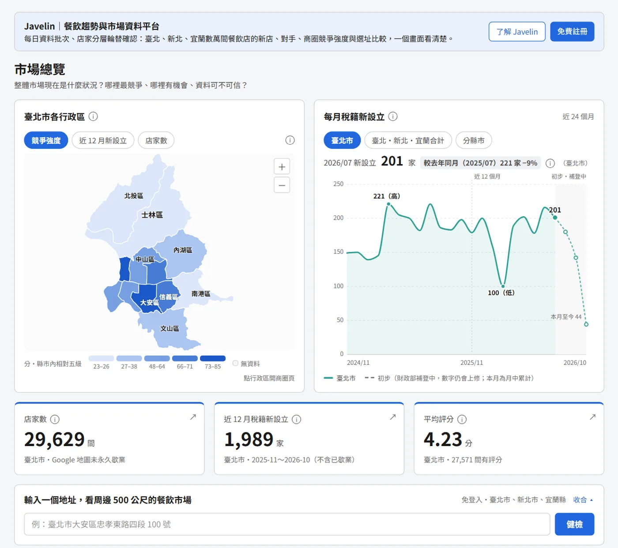Click the 48–64 legend color swatch
The height and width of the screenshot is (548, 618).
pyautogui.click(x=157, y=358)
